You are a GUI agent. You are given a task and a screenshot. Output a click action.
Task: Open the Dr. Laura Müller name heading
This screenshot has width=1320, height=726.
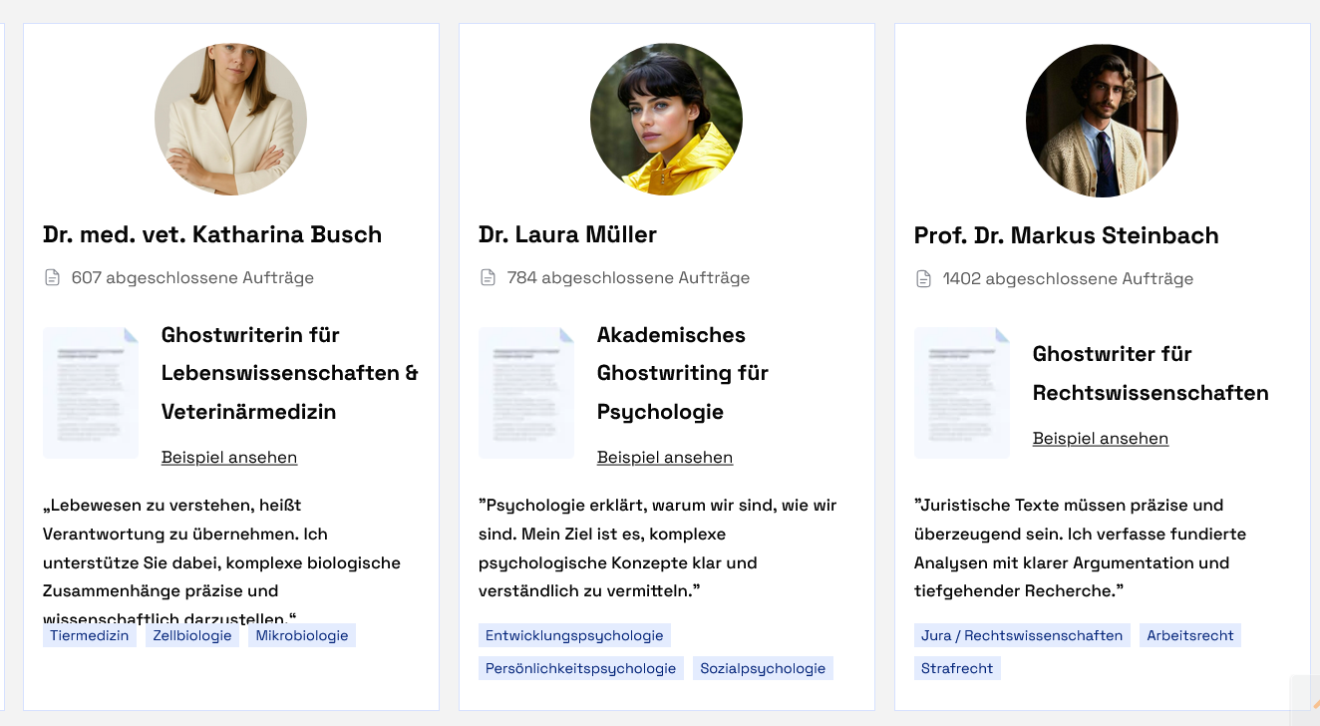[x=567, y=234]
